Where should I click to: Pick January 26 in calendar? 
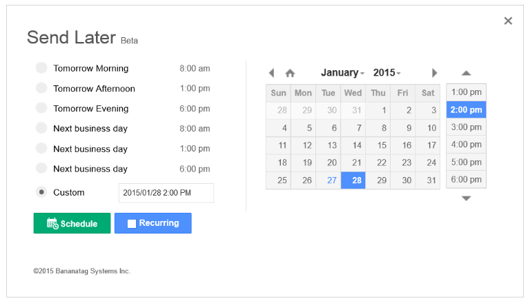[304, 180]
